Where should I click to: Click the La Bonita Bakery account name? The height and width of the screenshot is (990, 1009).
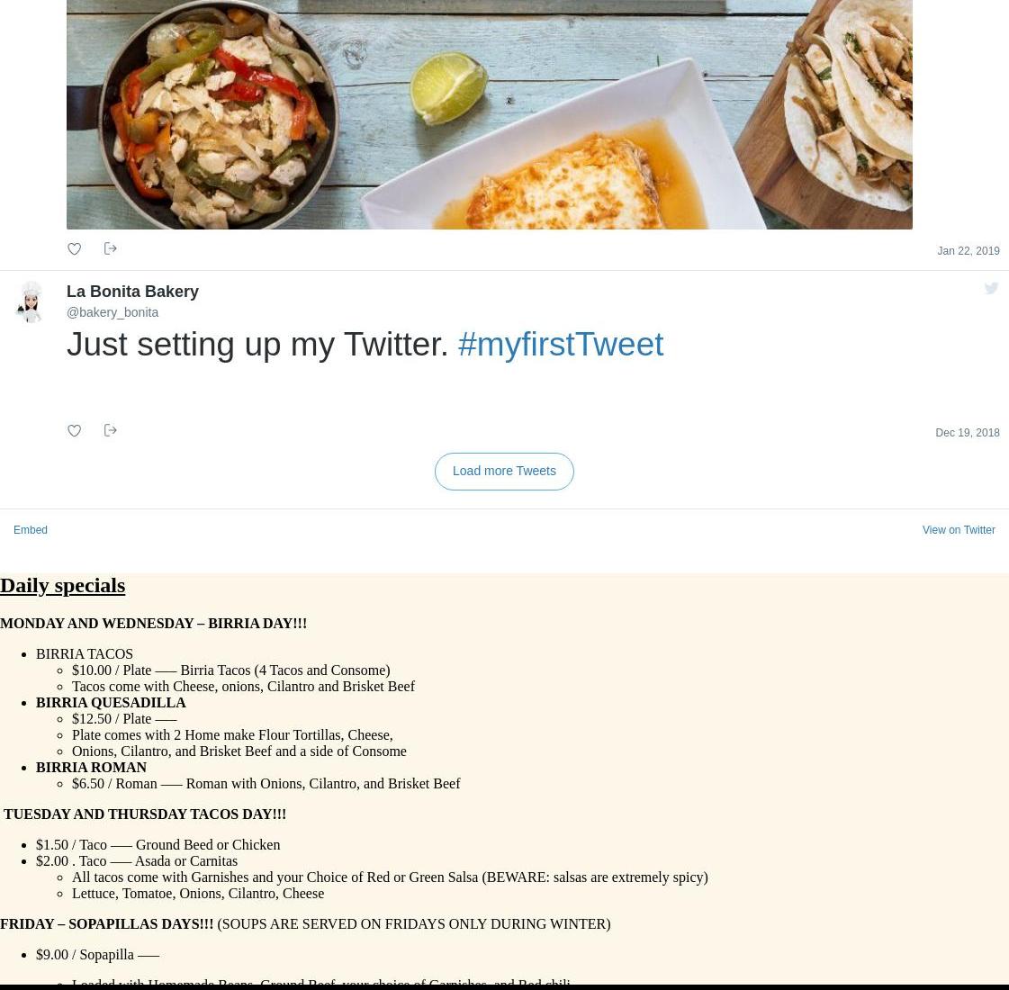tap(132, 292)
